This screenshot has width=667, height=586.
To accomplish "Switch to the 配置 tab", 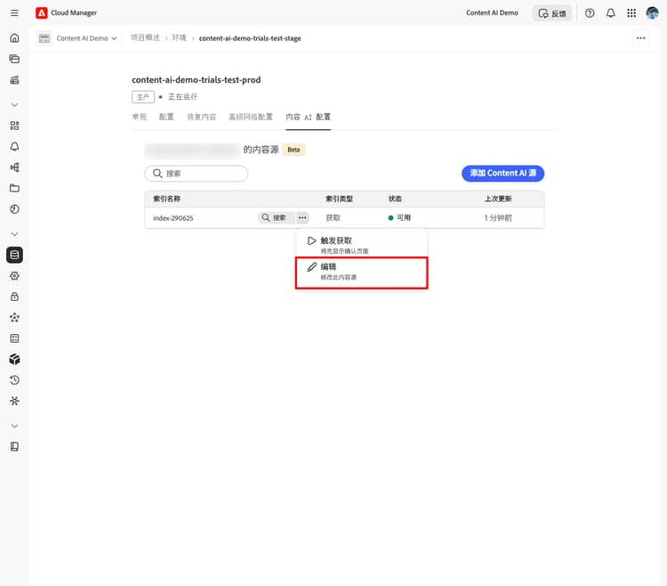I will tap(166, 118).
